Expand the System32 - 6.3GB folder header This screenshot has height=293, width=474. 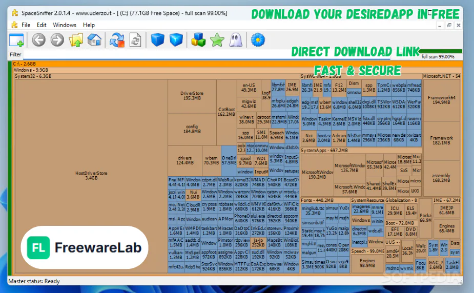click(34, 76)
